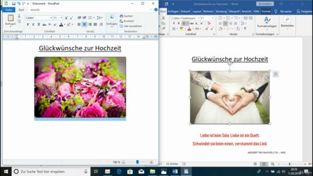Click the Anmelden button in Word
The width and height of the screenshot is (313, 176).
click(265, 4)
